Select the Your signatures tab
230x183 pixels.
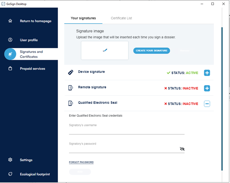[83, 18]
